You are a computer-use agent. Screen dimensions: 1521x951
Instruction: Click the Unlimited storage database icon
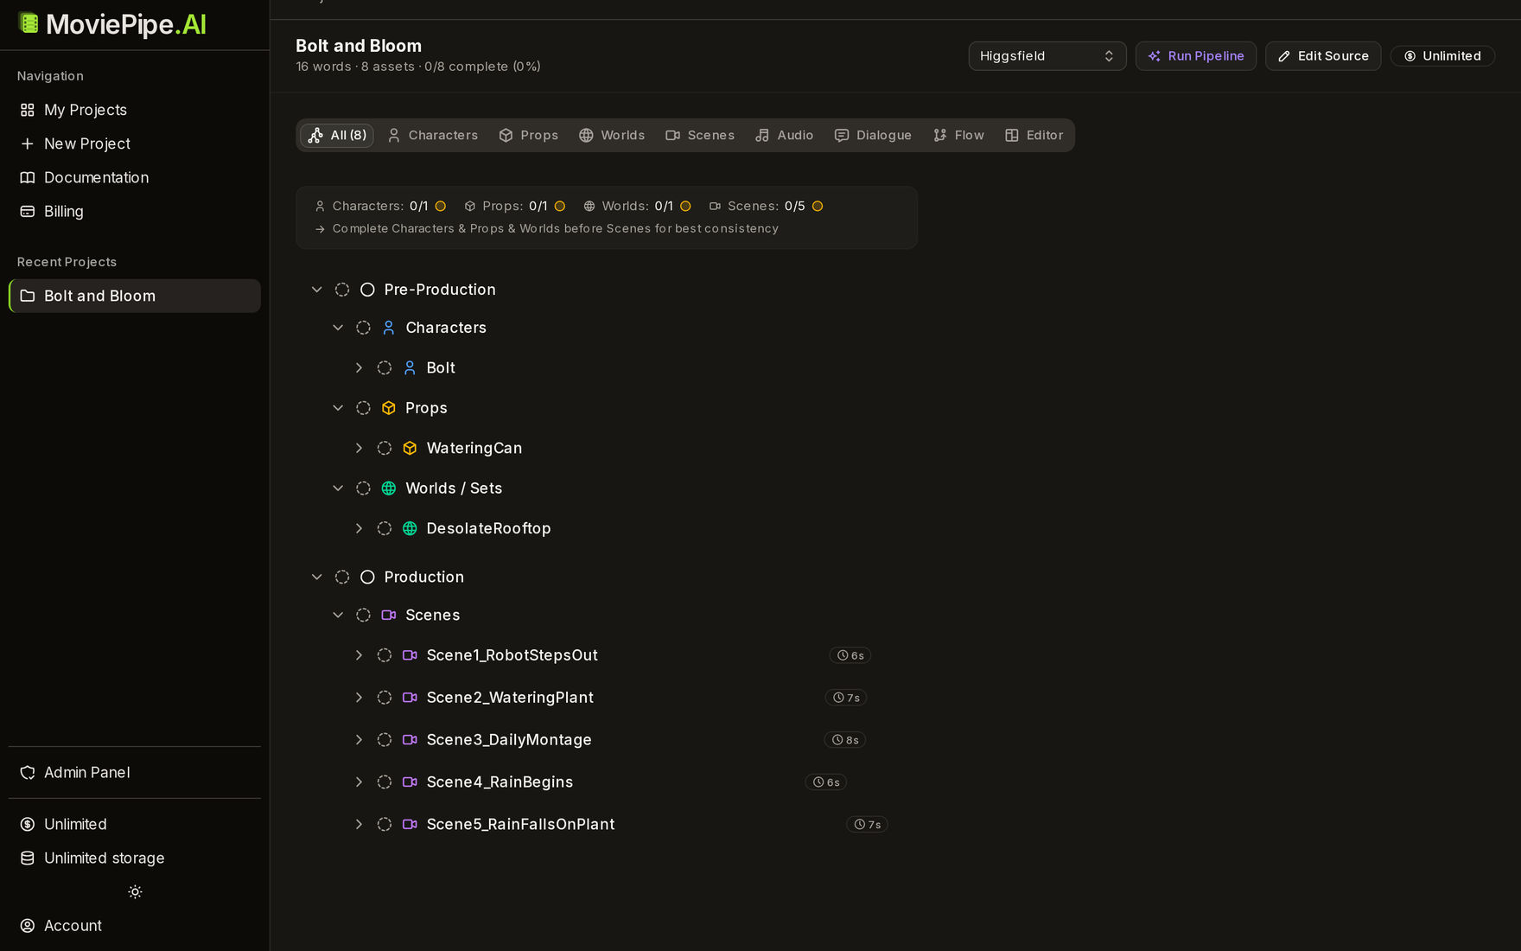(x=28, y=858)
